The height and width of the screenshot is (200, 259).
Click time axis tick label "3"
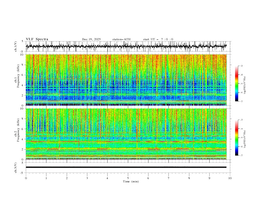pyautogui.click(x=87, y=178)
